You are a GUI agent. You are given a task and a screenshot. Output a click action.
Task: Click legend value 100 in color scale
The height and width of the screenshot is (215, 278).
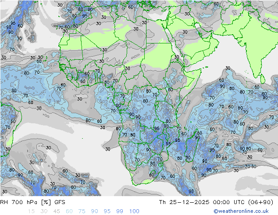click(134, 211)
